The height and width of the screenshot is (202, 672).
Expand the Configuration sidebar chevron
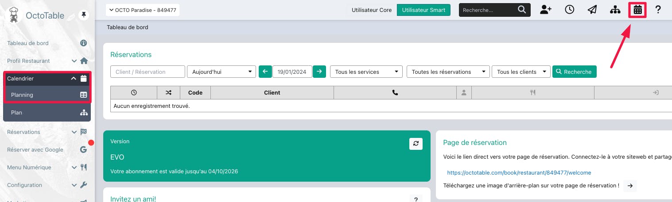tap(74, 185)
